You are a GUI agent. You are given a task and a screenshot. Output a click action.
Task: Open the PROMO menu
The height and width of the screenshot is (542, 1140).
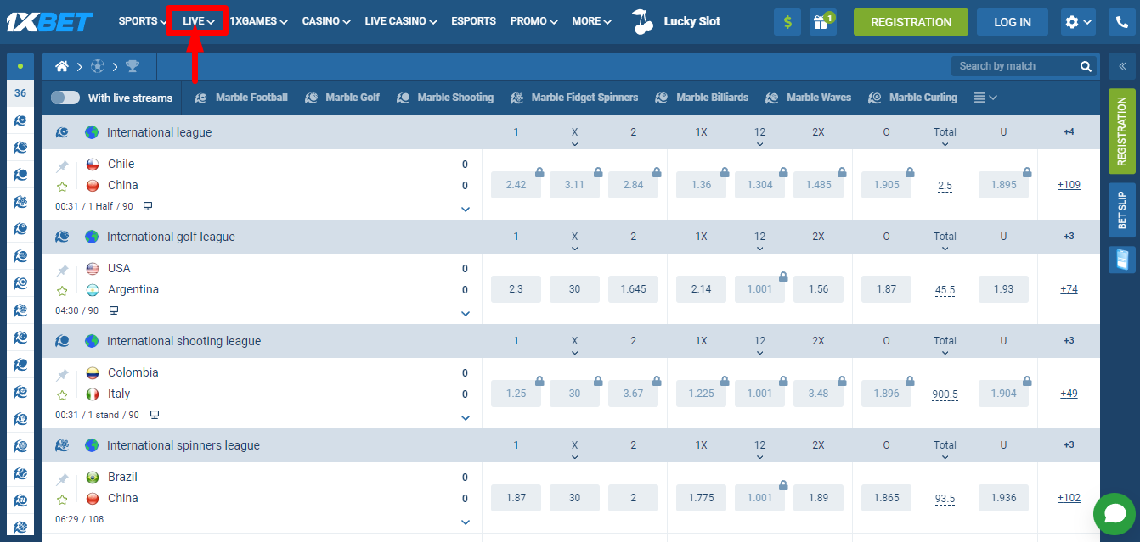point(534,21)
